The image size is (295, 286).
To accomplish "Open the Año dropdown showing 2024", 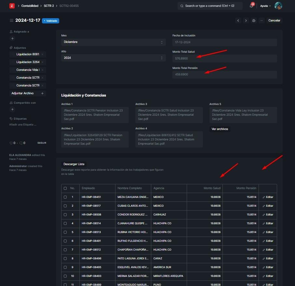I will tap(113, 58).
